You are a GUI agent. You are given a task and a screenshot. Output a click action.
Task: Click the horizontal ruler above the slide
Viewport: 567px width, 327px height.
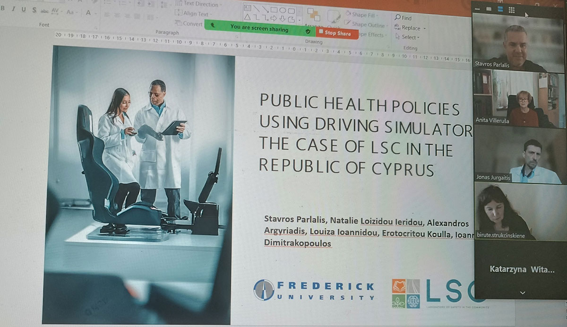point(263,46)
